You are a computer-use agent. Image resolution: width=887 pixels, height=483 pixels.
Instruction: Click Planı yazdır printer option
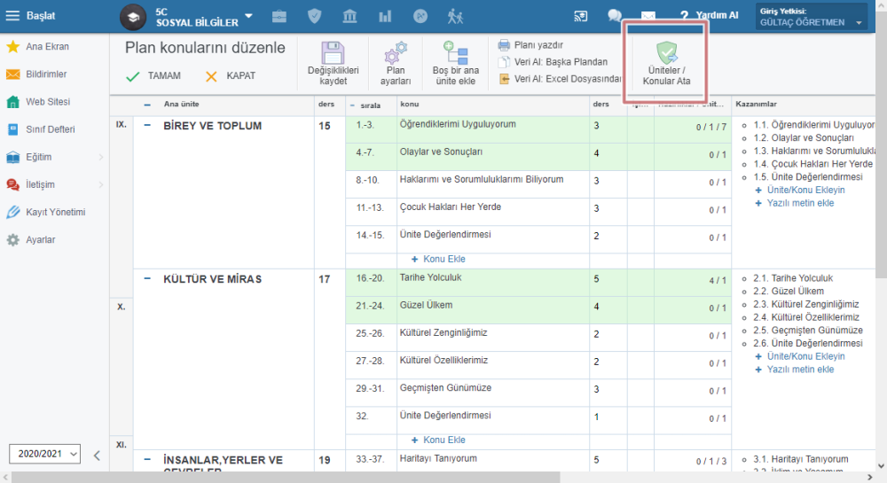coord(530,44)
